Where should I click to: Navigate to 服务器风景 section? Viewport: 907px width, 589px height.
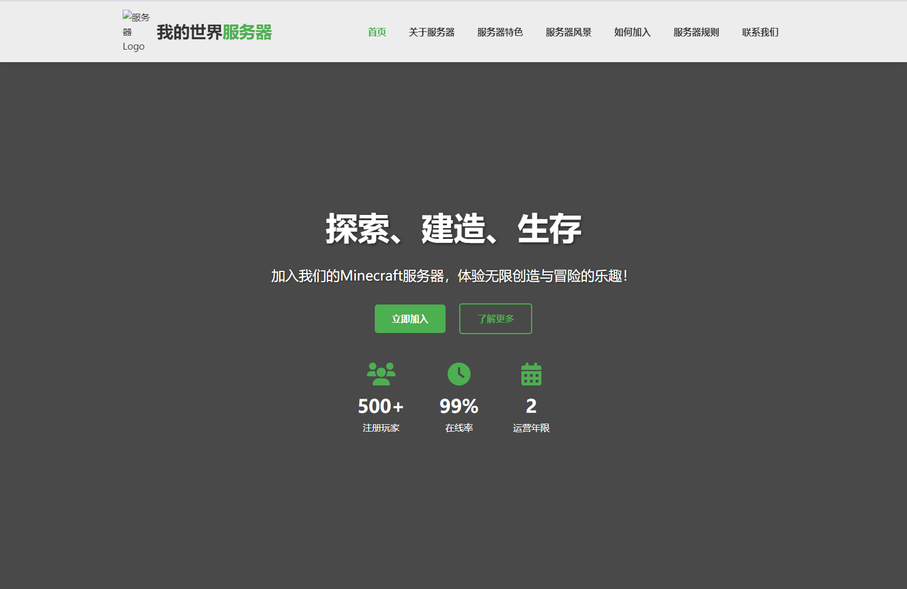[569, 33]
